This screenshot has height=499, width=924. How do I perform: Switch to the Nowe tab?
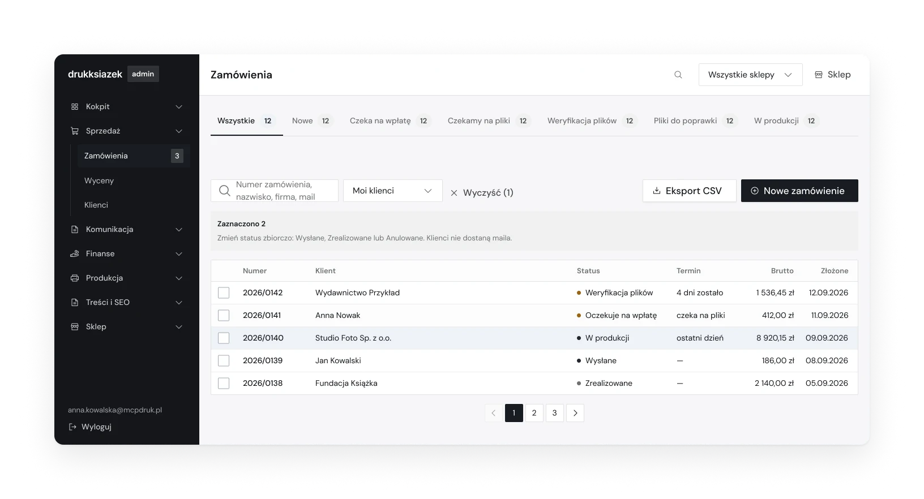[x=312, y=121]
